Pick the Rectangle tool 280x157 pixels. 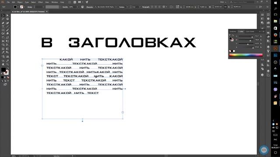click(x=3, y=30)
